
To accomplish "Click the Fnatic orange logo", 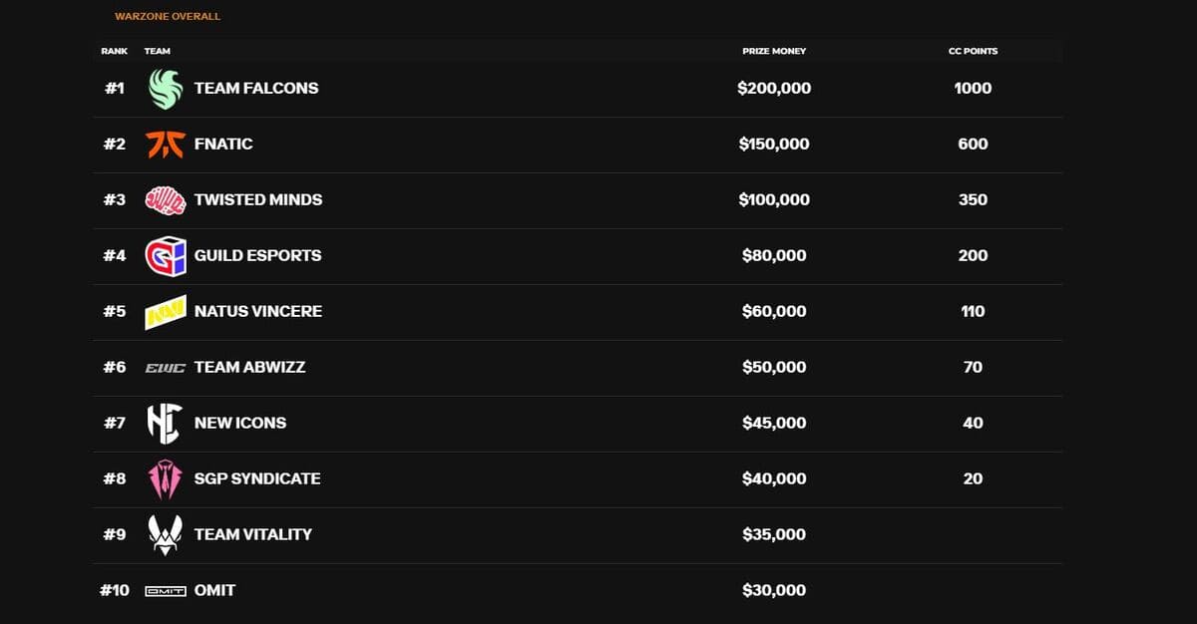I will coord(166,144).
